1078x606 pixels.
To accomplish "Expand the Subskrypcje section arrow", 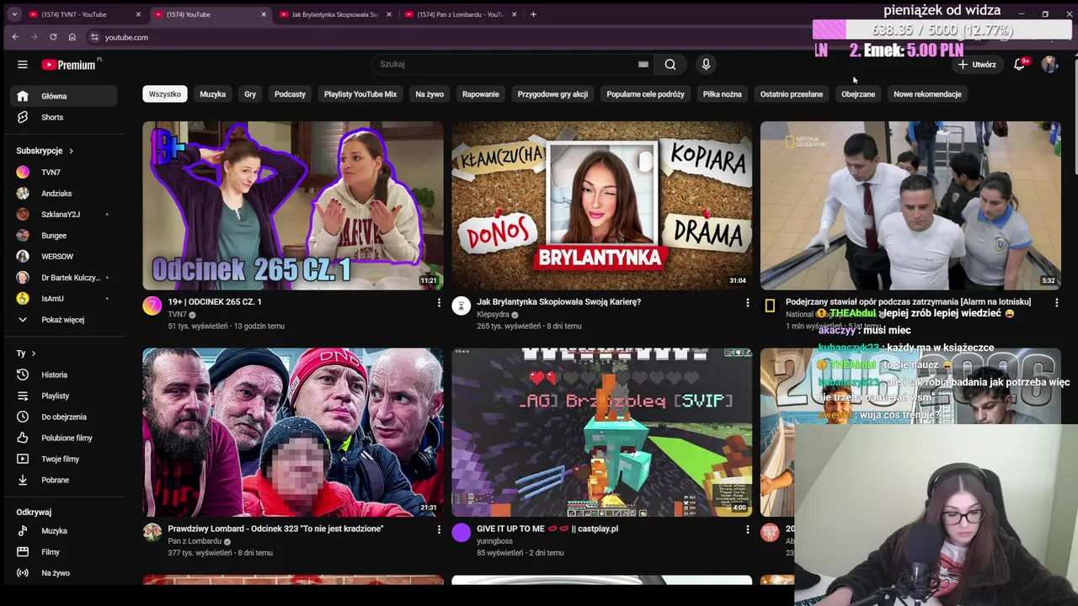I will [x=71, y=151].
